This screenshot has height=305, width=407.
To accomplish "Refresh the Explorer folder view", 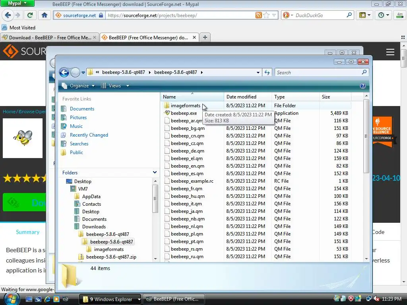I will (267, 73).
